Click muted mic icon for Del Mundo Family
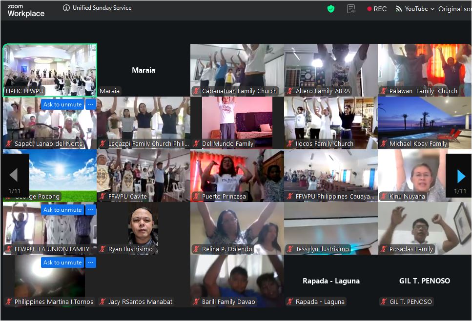 tap(196, 144)
